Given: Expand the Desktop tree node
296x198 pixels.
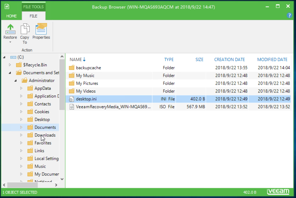Looking at the screenshot, I should pos(21,119).
